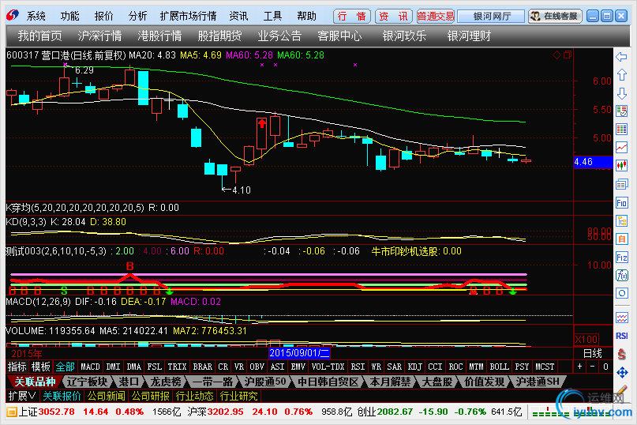Click the 资讯 red button
The width and height of the screenshot is (637, 425).
394,17
